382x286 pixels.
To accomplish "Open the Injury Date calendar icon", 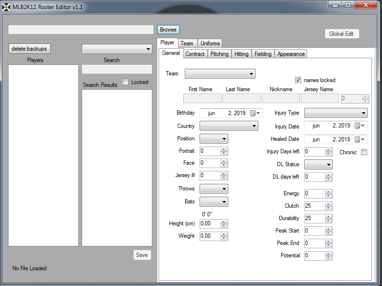I will (358, 126).
